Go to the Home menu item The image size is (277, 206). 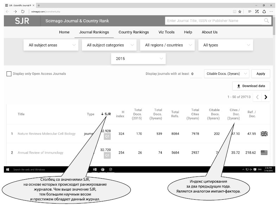coord(64,32)
